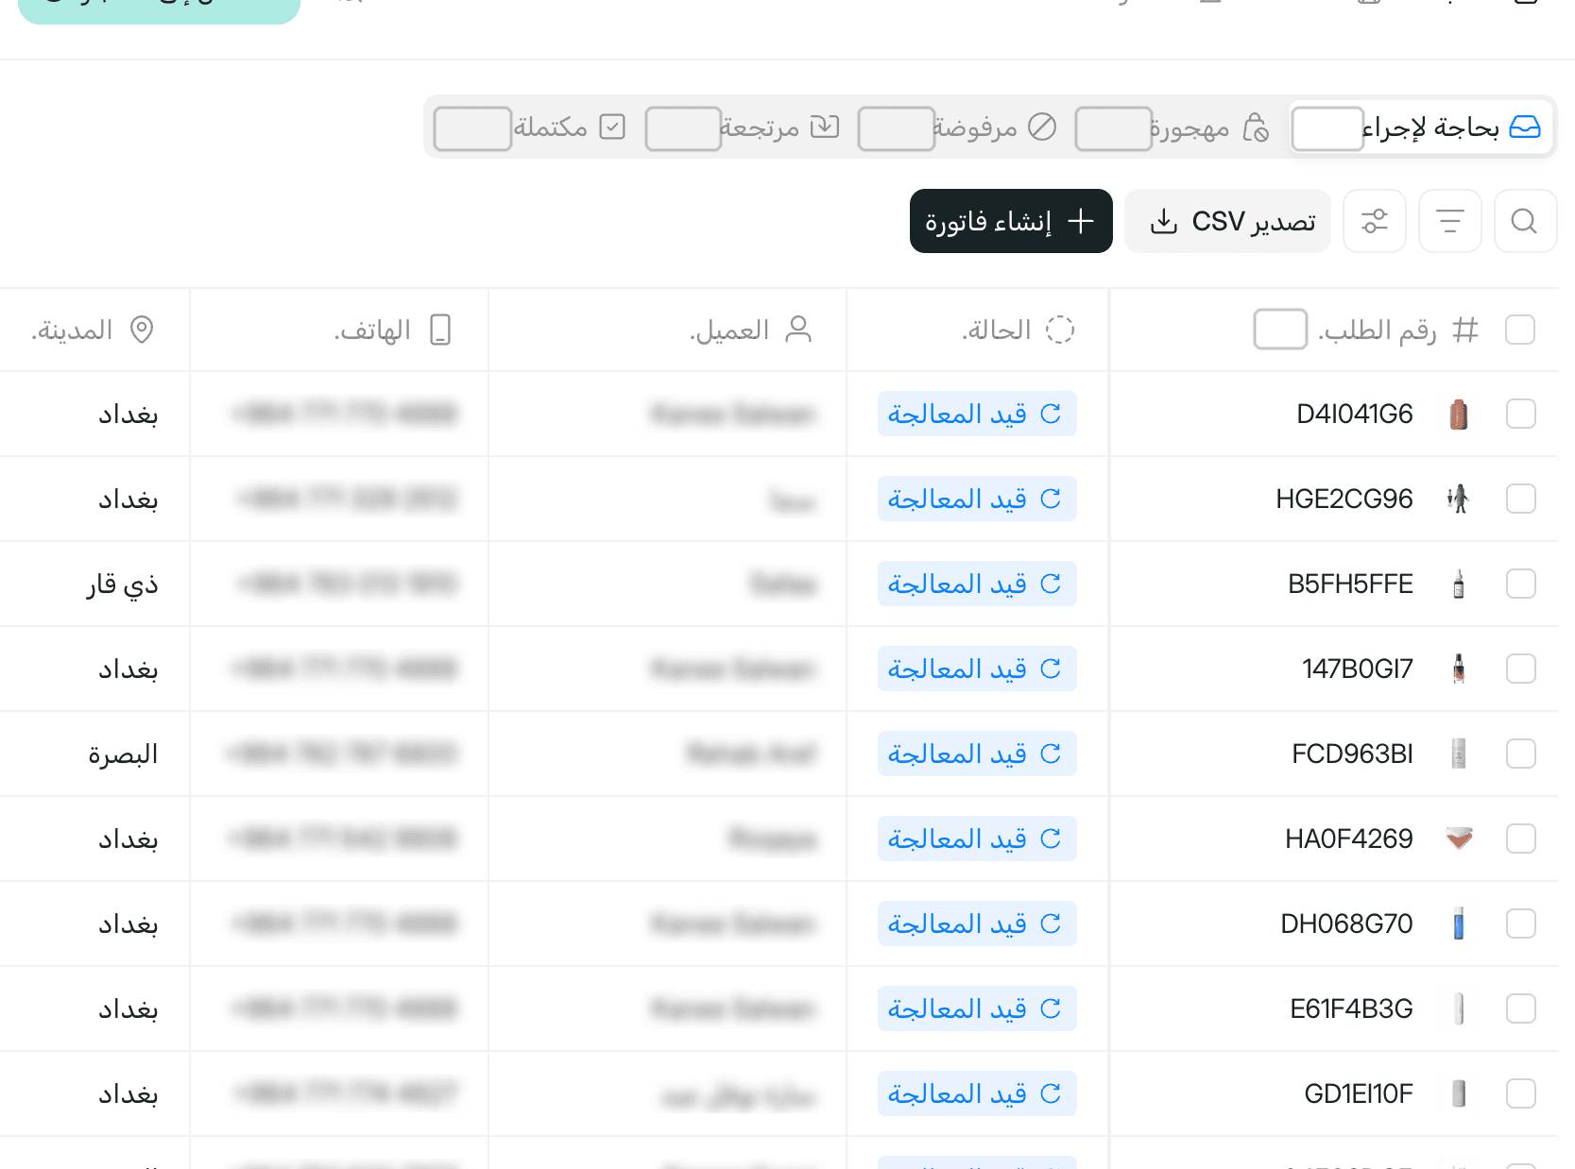
Task: Click الهاتف column header
Action: pyautogui.click(x=372, y=330)
